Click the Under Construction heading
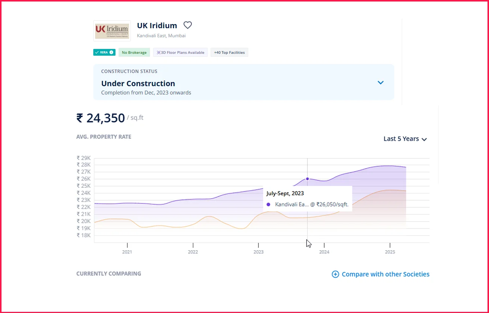Image resolution: width=489 pixels, height=313 pixels. [x=138, y=84]
